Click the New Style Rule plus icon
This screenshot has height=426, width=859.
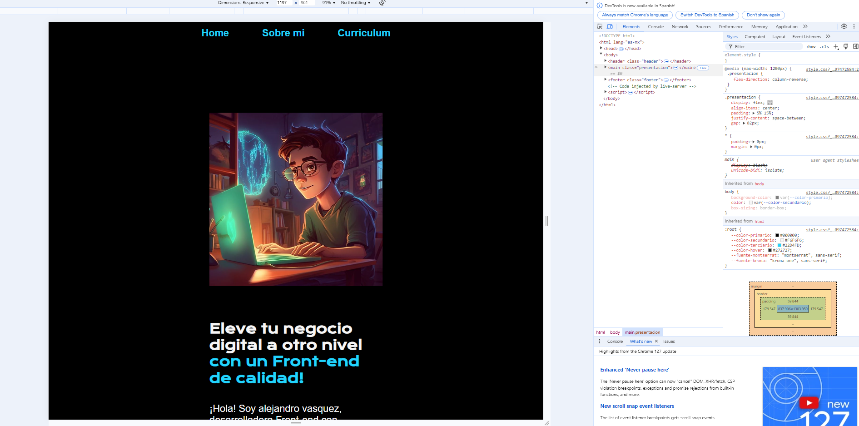coord(836,46)
